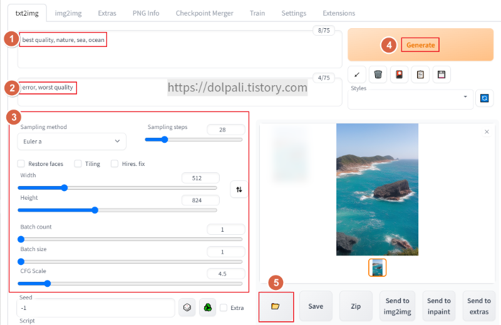Screen dimensions: 501x325
Task: Expand the Styles dropdown
Action: (x=410, y=100)
